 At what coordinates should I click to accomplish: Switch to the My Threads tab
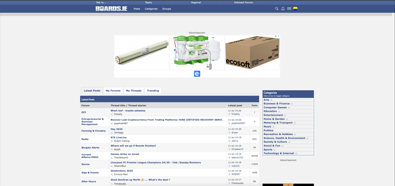pos(133,91)
